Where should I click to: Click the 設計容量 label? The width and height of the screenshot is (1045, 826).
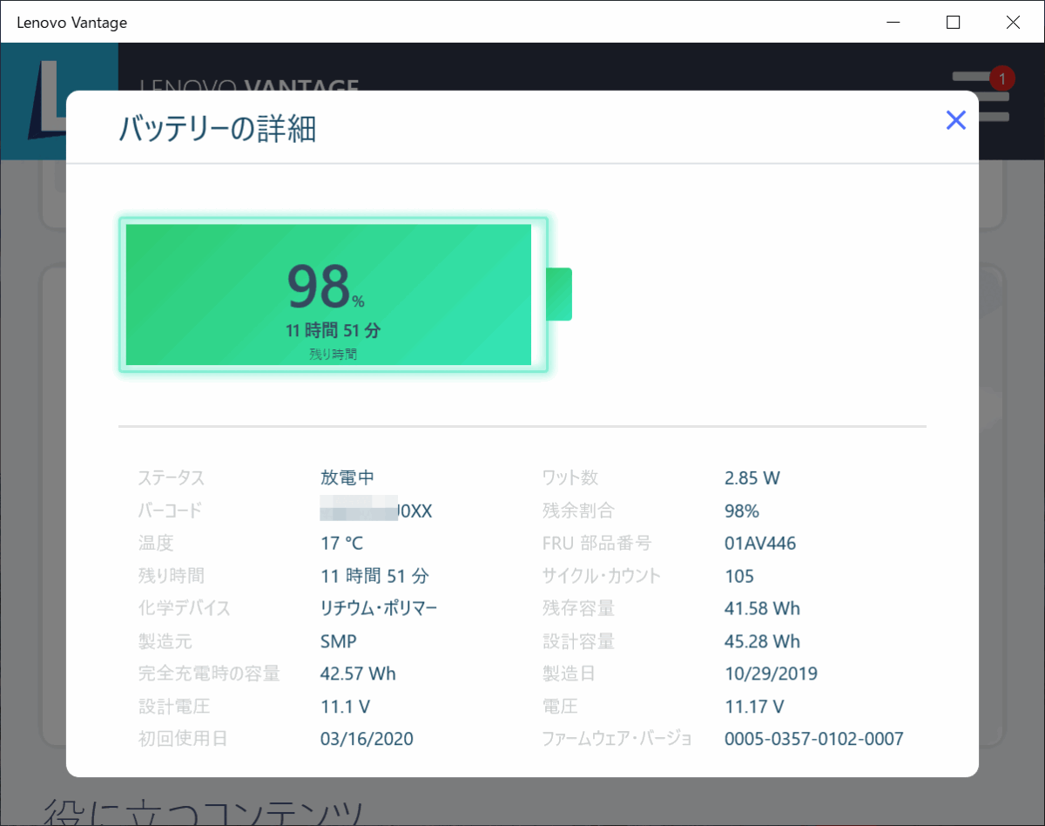578,641
